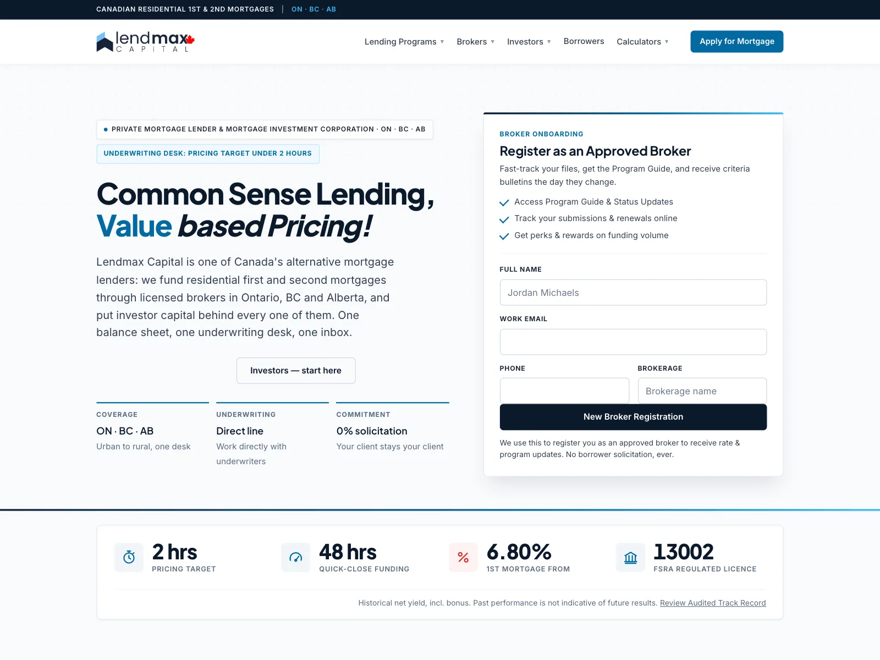Click Apply for Mortgage button
The image size is (880, 660).
[x=737, y=41]
